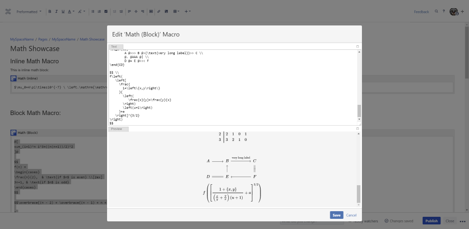The height and width of the screenshot is (229, 469).
Task: Open the insert table dropdown
Action: (176, 12)
